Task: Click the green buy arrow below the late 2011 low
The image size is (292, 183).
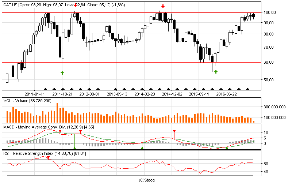Action: tap(62, 72)
